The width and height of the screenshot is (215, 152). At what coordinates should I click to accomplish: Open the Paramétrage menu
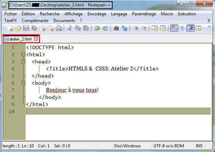click(144, 14)
